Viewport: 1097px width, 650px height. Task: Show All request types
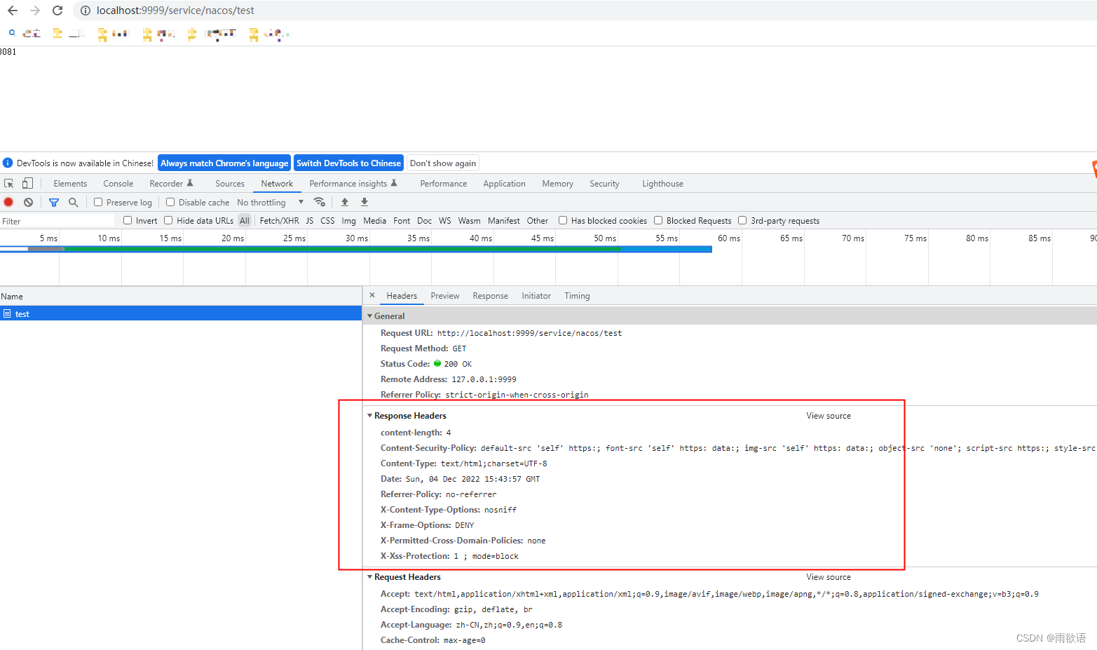[x=245, y=221]
